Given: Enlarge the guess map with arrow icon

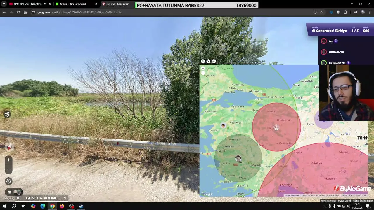Looking at the screenshot, I should tap(203, 61).
